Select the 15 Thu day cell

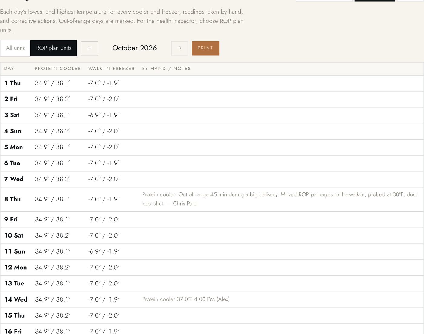click(x=15, y=315)
